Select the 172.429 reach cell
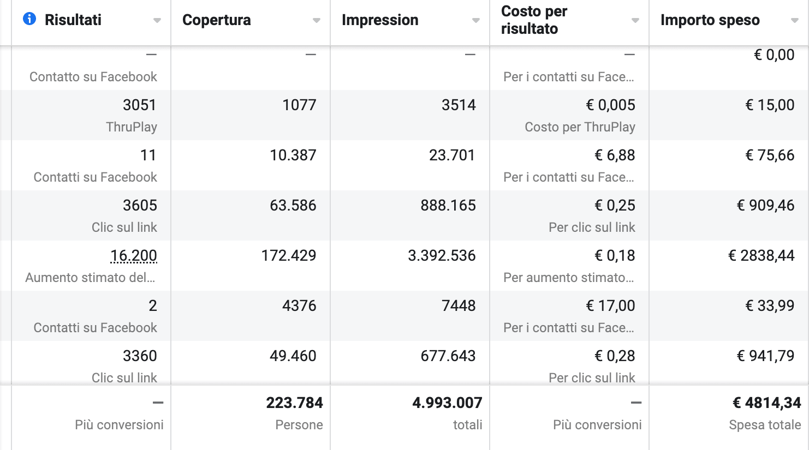The width and height of the screenshot is (809, 450). (x=289, y=255)
